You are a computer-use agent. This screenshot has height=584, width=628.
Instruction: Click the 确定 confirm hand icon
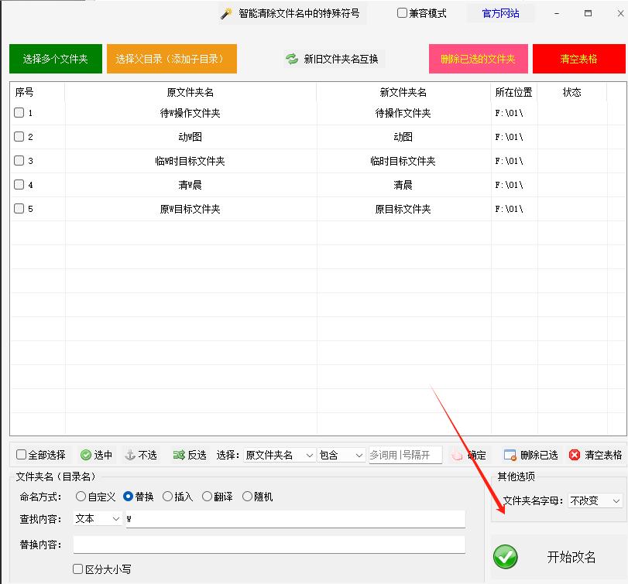pos(458,456)
